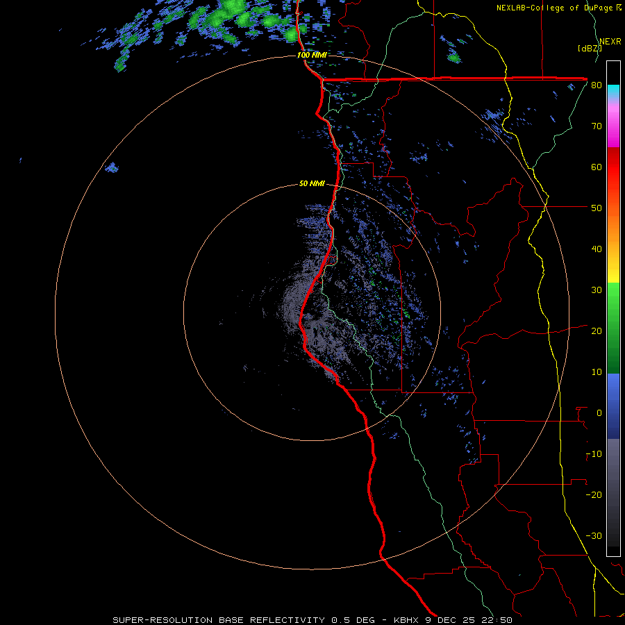This screenshot has width=625, height=625.
Task: Click the -30 value on the dBZ scale
Action: [x=594, y=535]
